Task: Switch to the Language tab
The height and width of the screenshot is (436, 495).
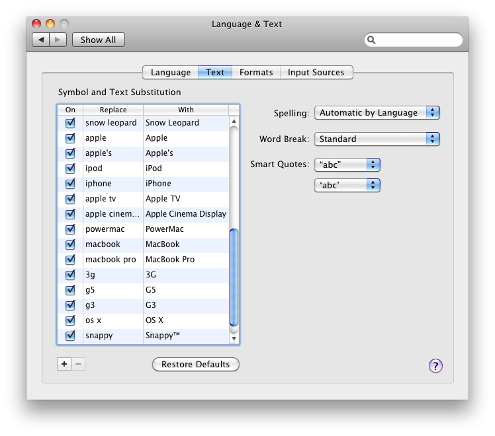Action: coord(171,73)
